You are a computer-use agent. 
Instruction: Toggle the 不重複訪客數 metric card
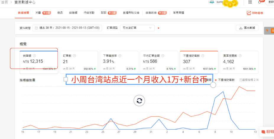[x=199, y=62]
